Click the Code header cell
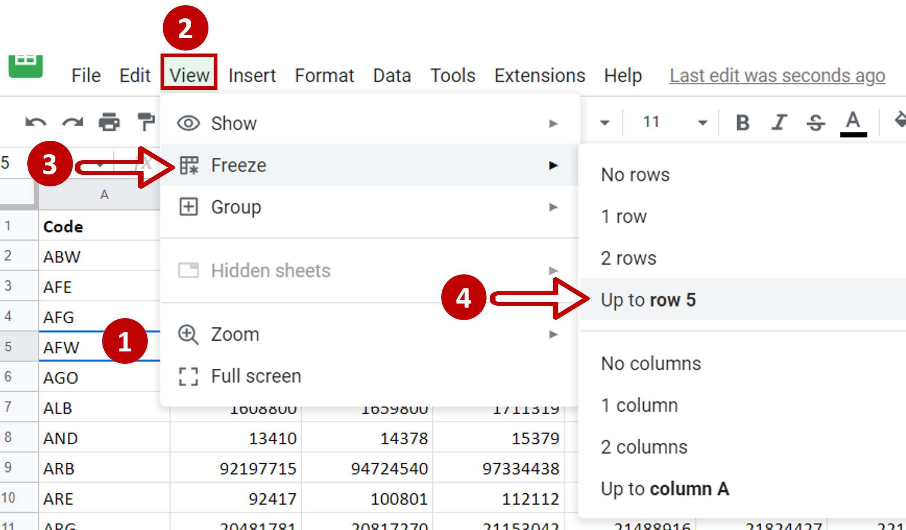 click(100, 226)
